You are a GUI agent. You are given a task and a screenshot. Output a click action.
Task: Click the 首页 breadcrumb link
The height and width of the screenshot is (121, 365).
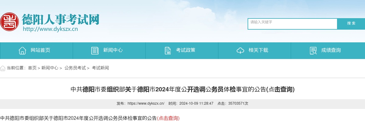[32, 68]
